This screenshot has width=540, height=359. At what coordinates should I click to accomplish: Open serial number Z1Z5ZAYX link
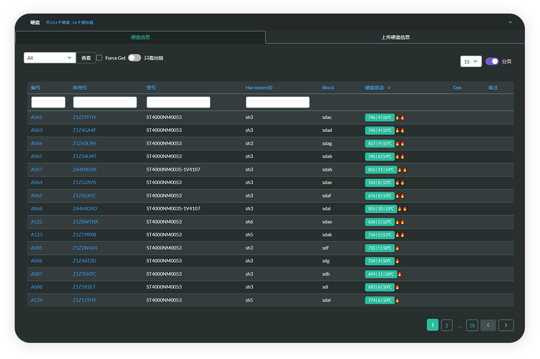(x=84, y=183)
